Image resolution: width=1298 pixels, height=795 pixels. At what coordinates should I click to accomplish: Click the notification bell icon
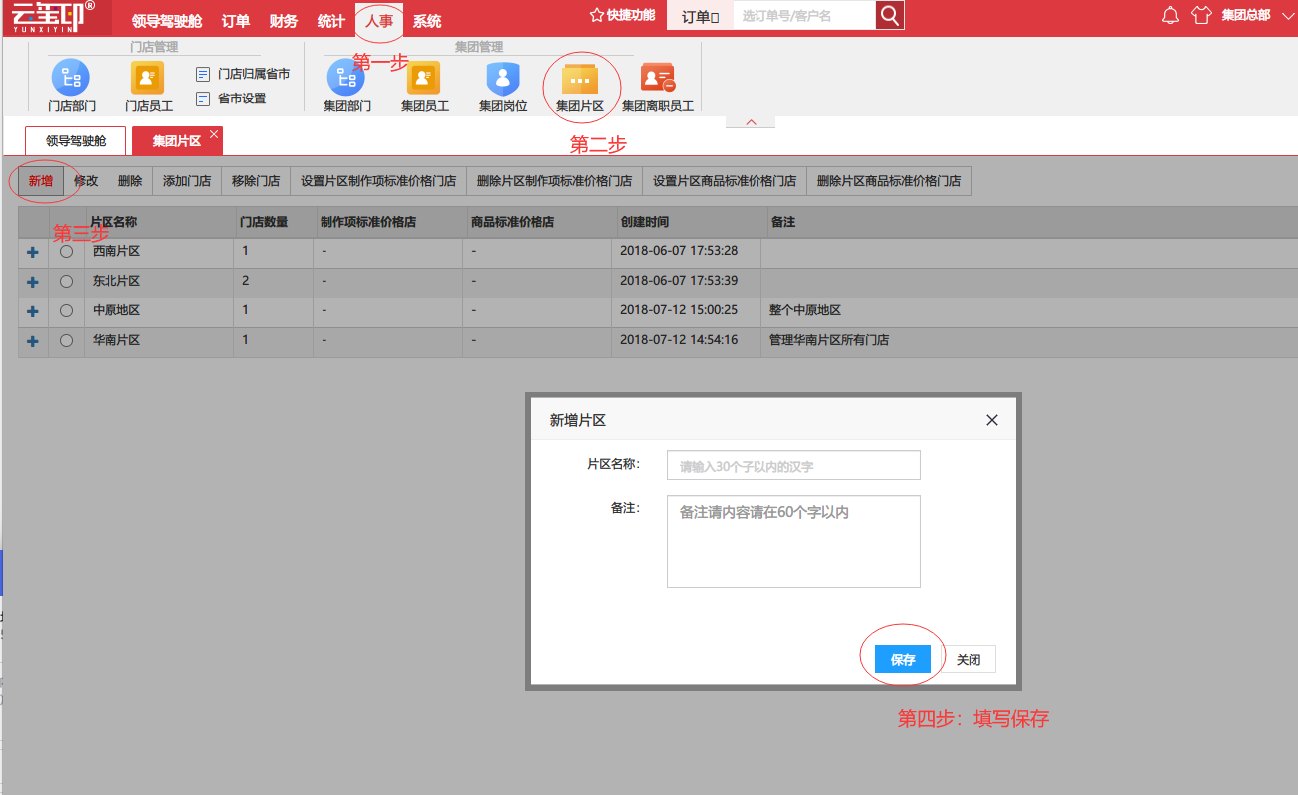[x=1171, y=15]
